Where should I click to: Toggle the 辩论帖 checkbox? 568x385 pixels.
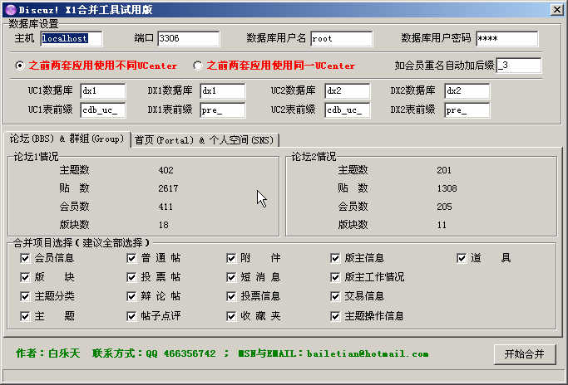pyautogui.click(x=131, y=296)
